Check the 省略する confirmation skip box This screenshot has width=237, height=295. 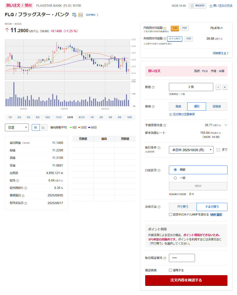click(x=170, y=270)
